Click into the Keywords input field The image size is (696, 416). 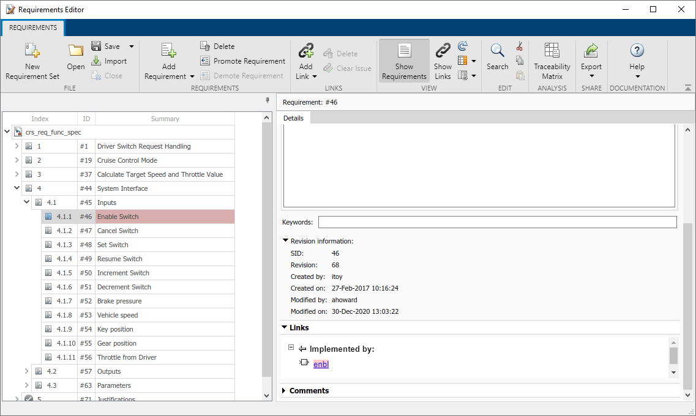pos(497,222)
